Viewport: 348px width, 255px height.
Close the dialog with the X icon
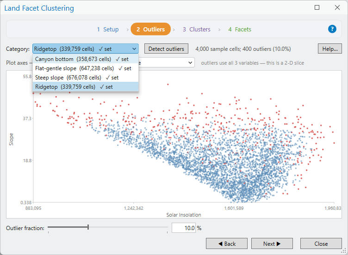[x=337, y=7]
